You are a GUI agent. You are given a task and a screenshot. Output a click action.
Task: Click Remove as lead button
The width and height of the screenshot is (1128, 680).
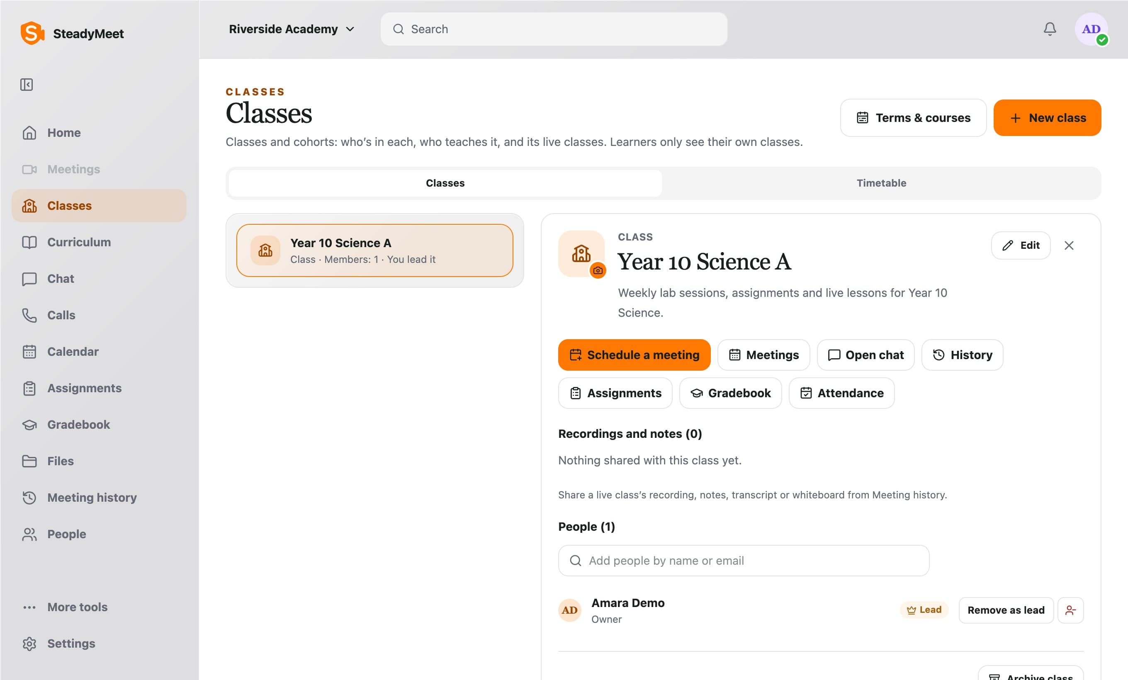pos(1006,610)
